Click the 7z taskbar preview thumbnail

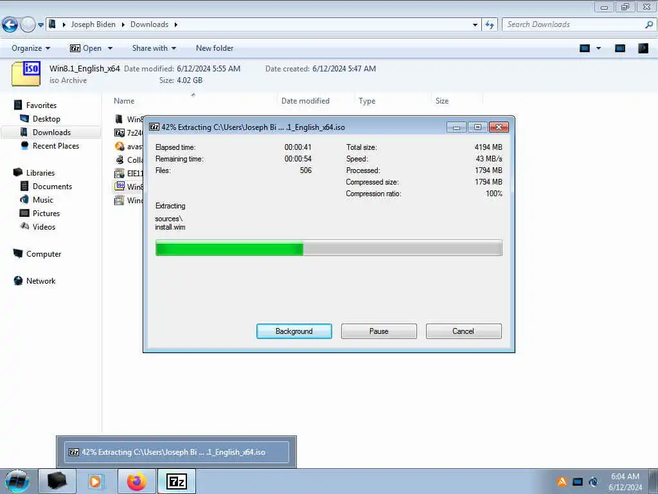[x=176, y=452]
